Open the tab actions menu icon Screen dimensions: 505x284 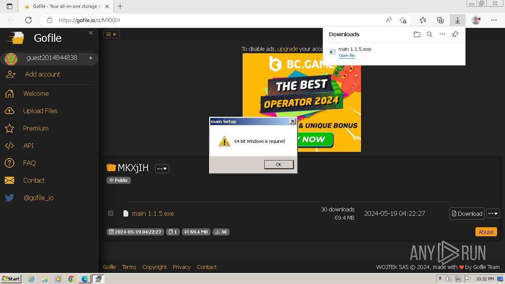click(x=9, y=6)
